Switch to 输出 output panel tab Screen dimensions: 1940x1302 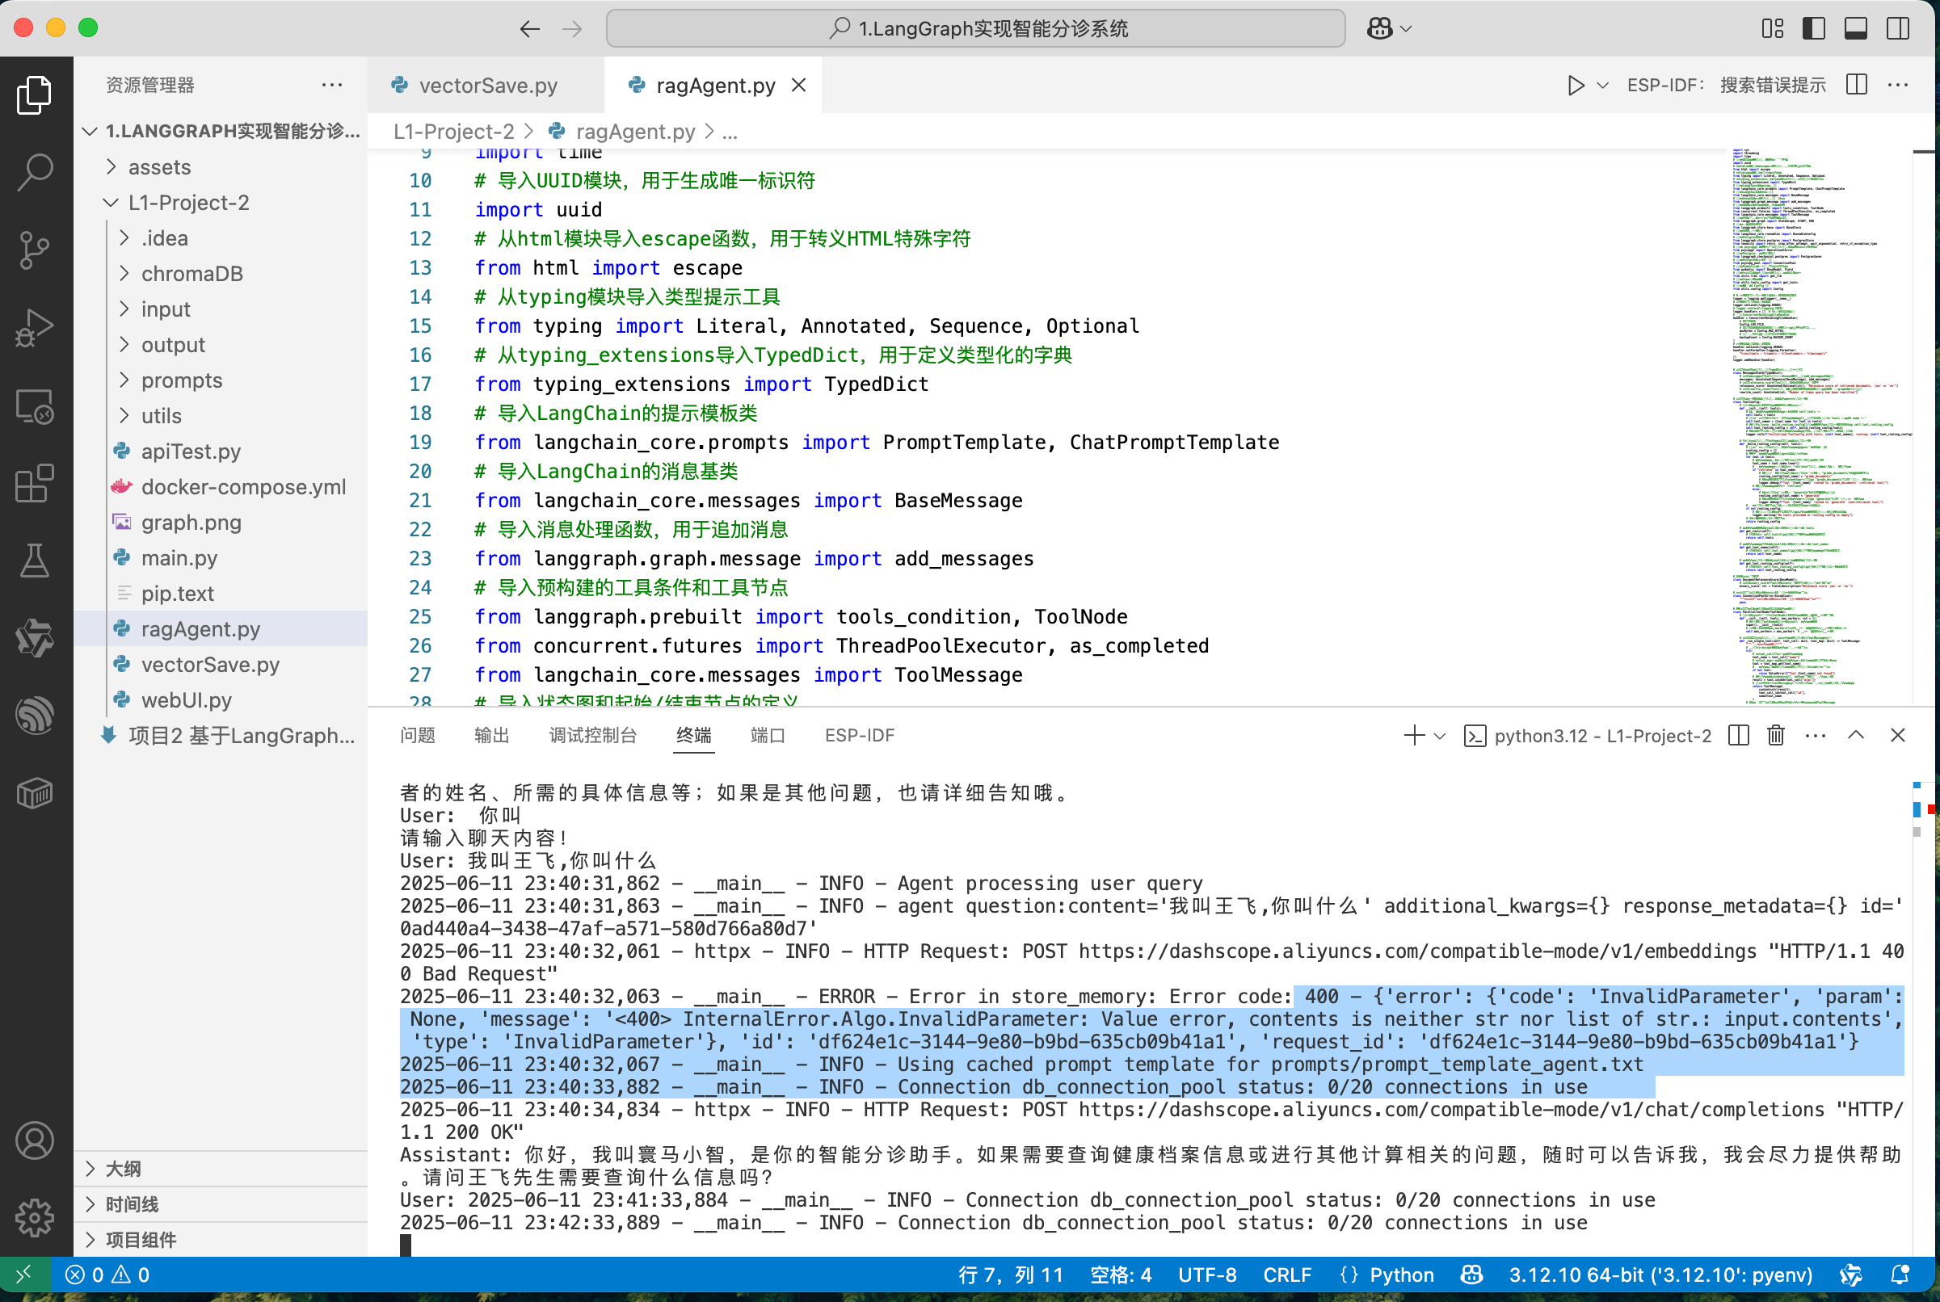pos(491,735)
